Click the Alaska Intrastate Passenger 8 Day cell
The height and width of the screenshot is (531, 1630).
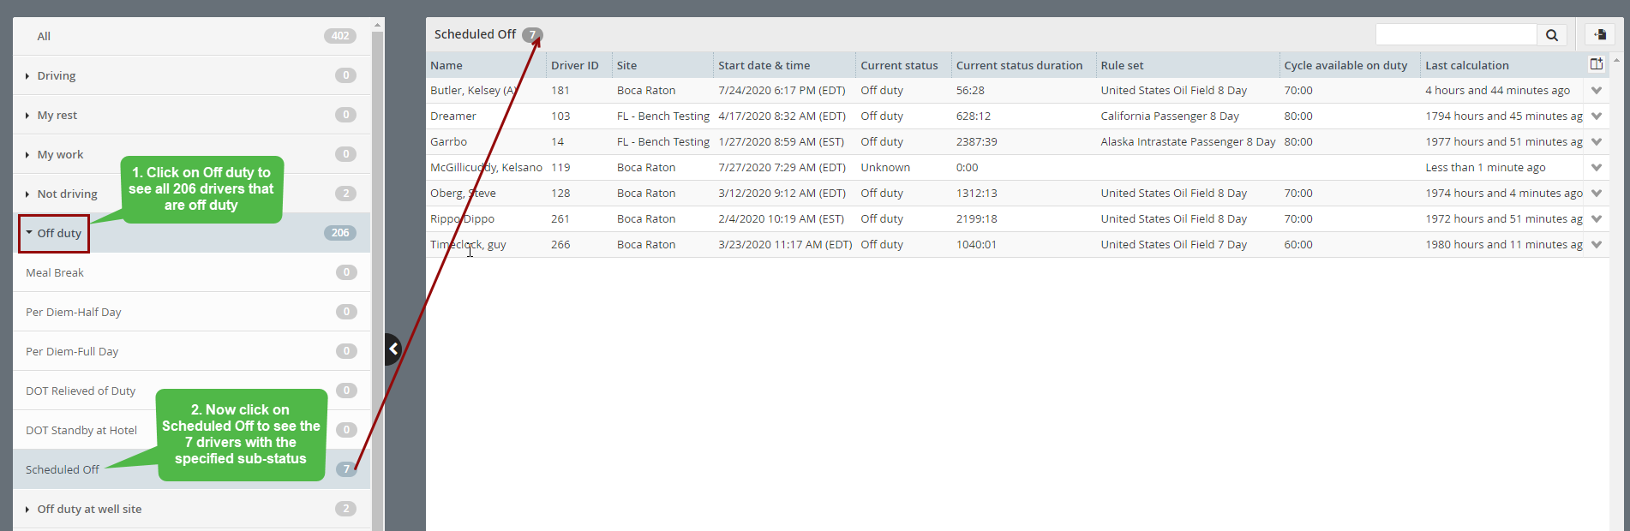click(1188, 142)
